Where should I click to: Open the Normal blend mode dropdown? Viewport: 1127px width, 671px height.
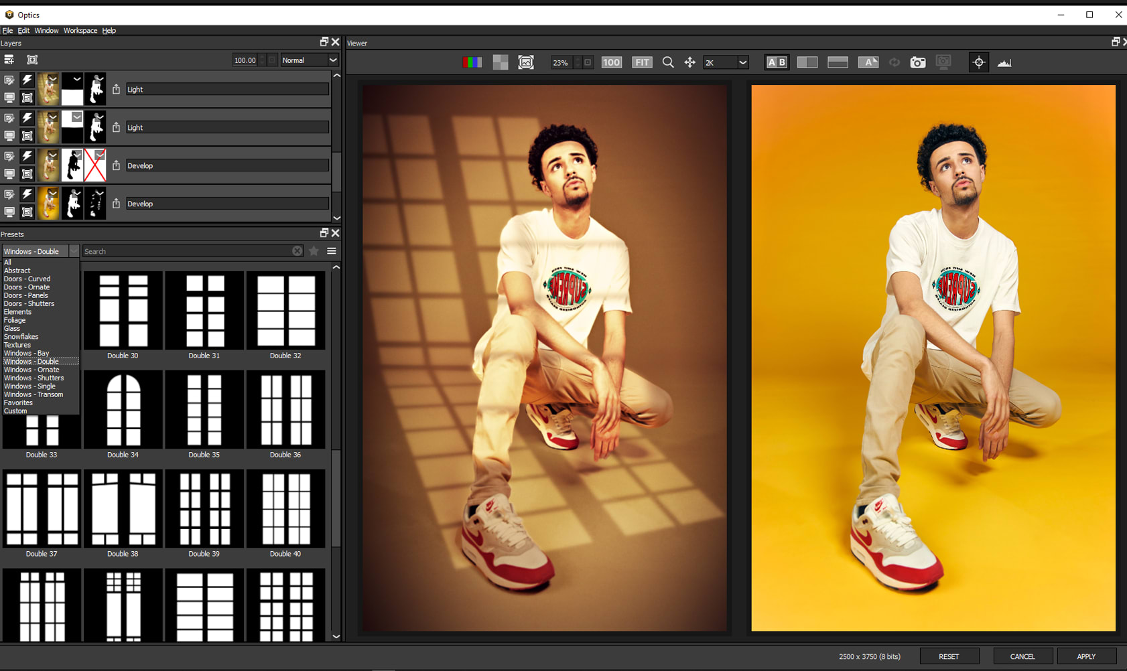pos(309,60)
